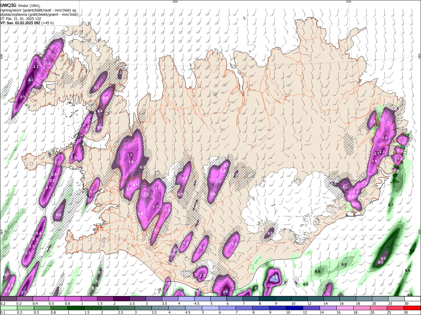The width and height of the screenshot is (421, 315).
Task: Click the bright red swatch ending the bottom legend row
Action: point(412,308)
